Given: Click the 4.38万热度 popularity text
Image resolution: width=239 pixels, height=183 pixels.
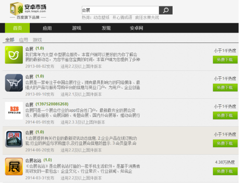Looking at the screenshot, I should click(x=225, y=162).
